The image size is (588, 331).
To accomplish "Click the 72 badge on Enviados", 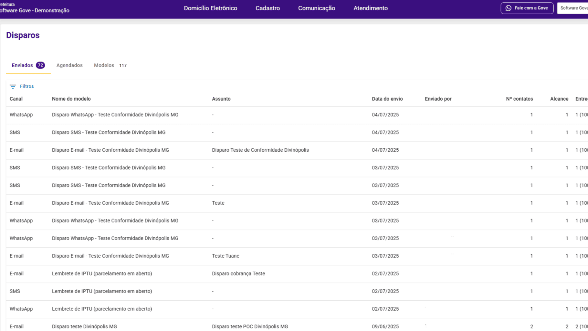I will click(40, 65).
